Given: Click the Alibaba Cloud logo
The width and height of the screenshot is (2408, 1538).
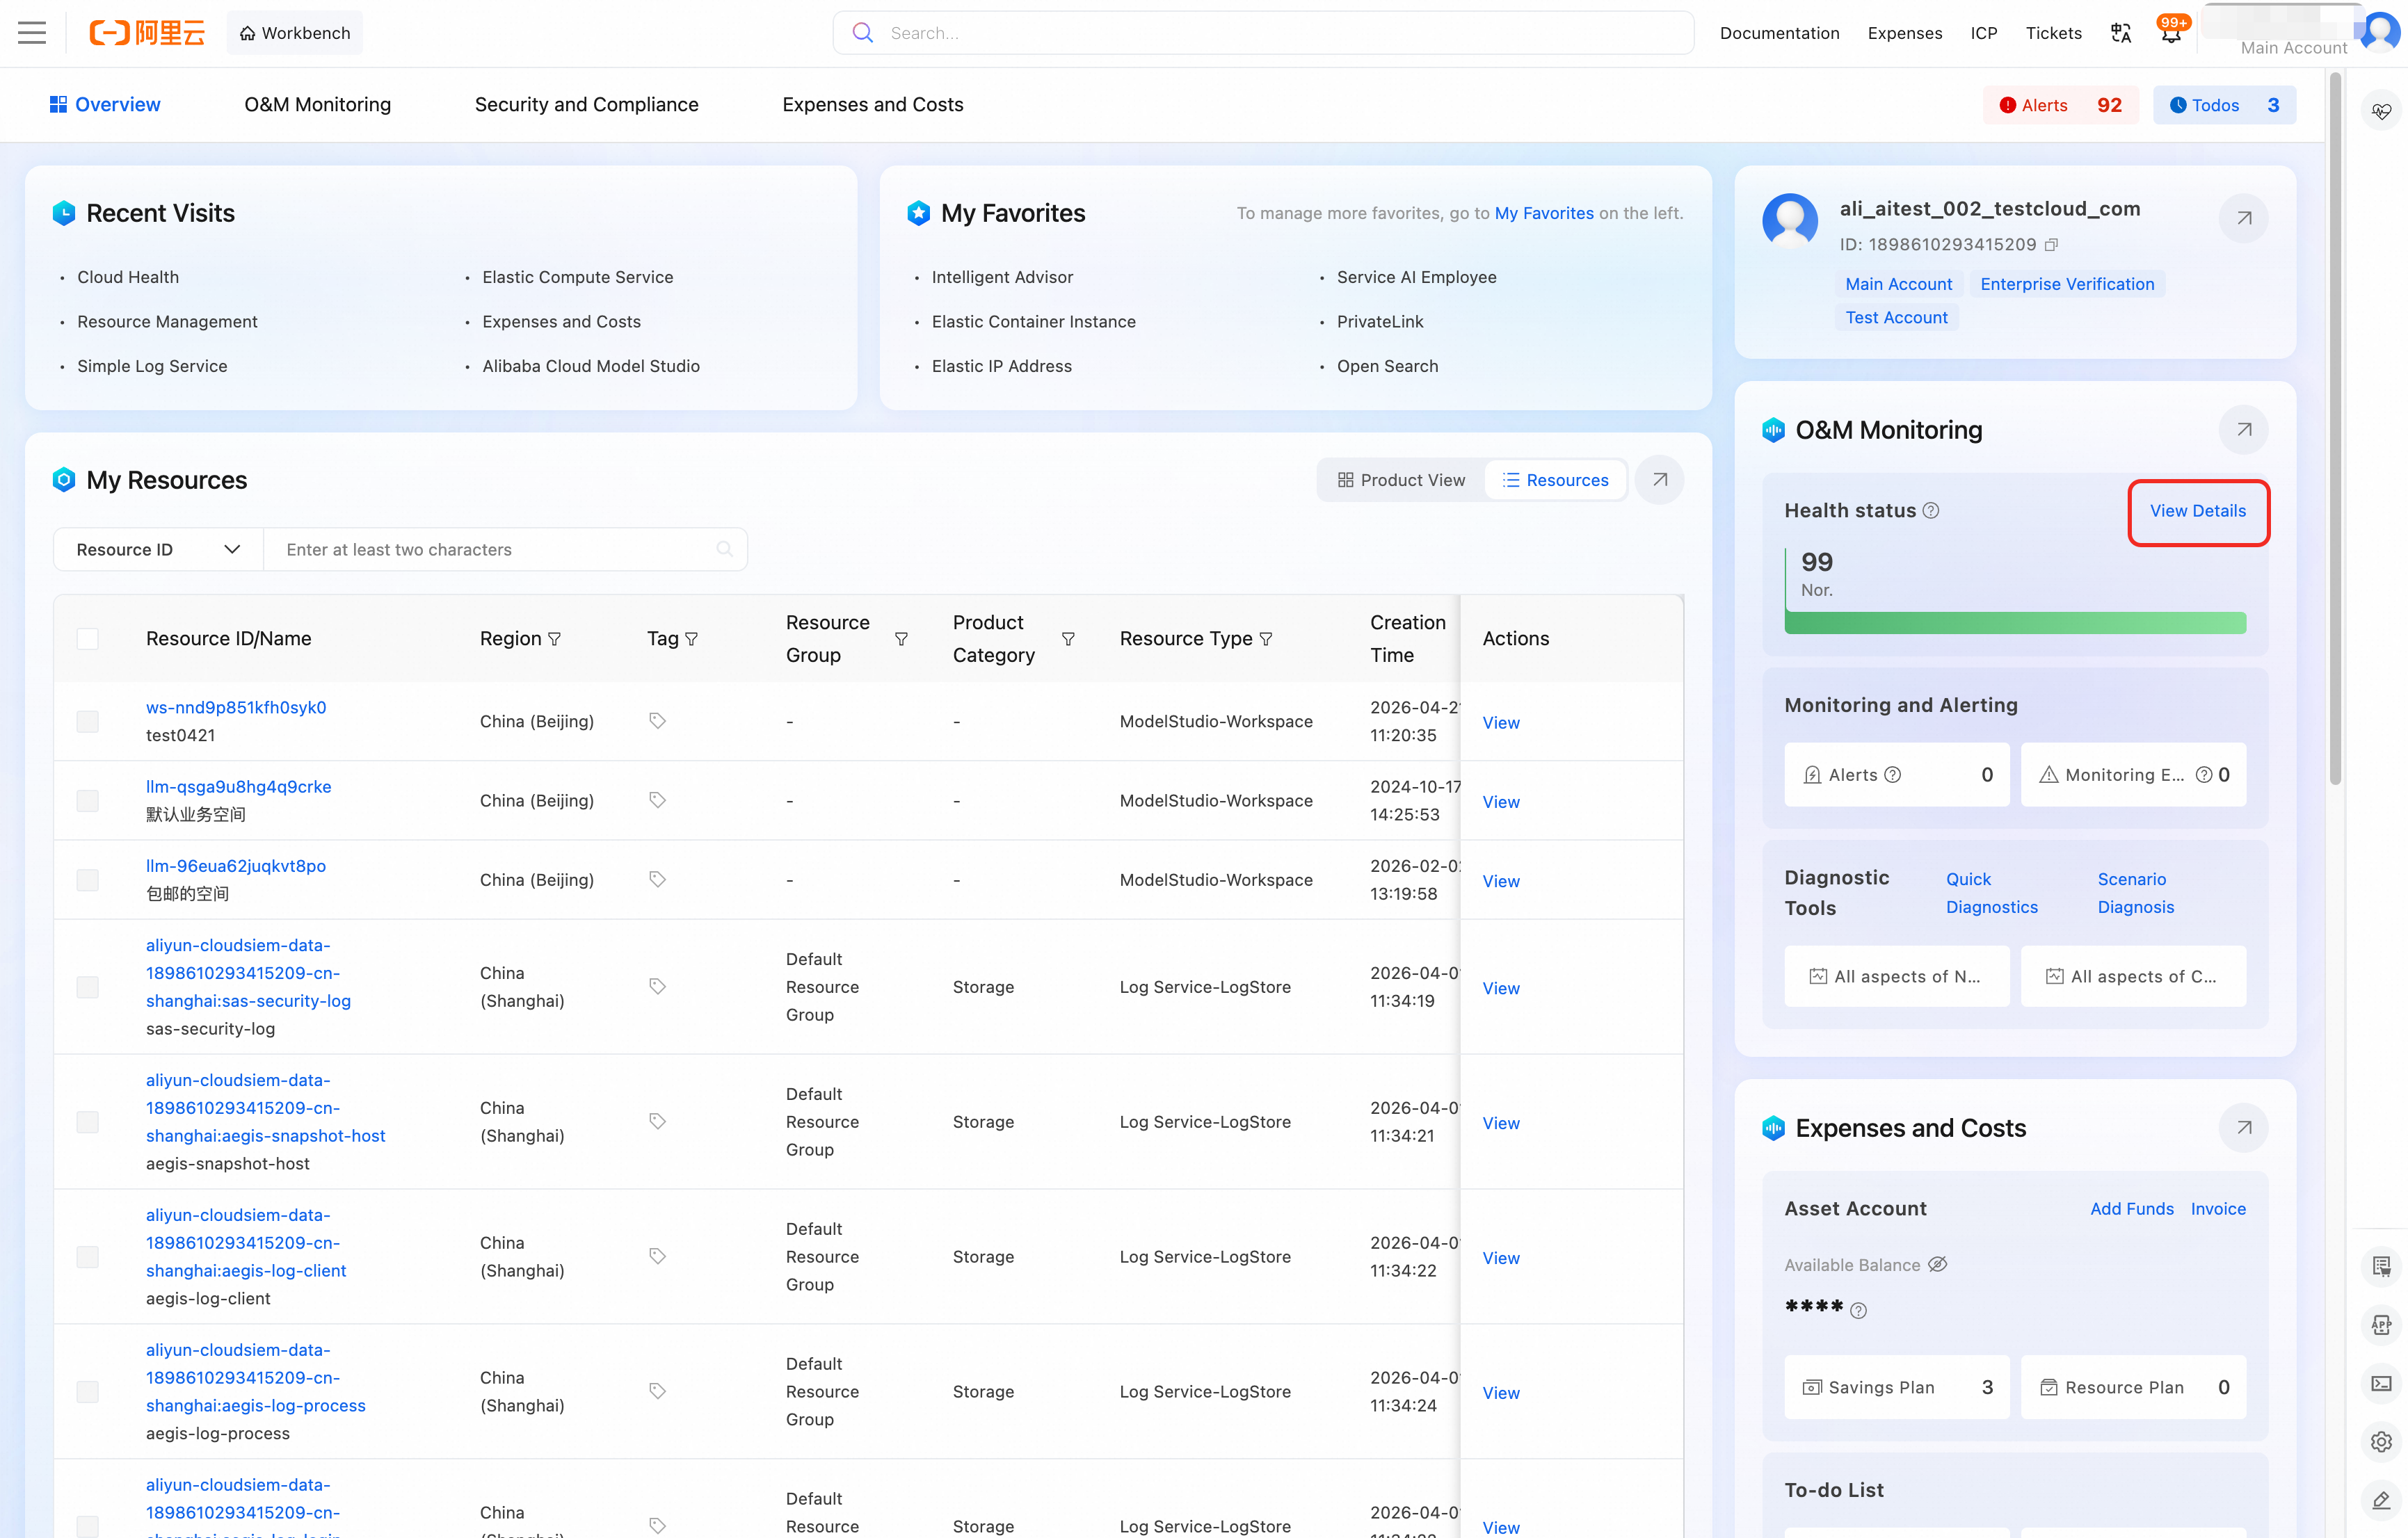Looking at the screenshot, I should [x=147, y=33].
